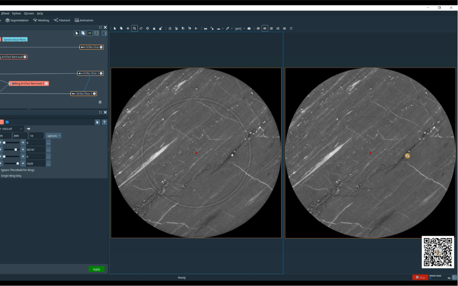Click the seek crosshair circle icon

point(148,28)
